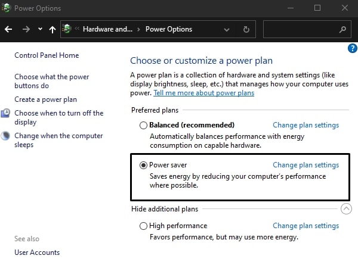
Task: Click the Power Options address bar icon
Action: coord(67,29)
